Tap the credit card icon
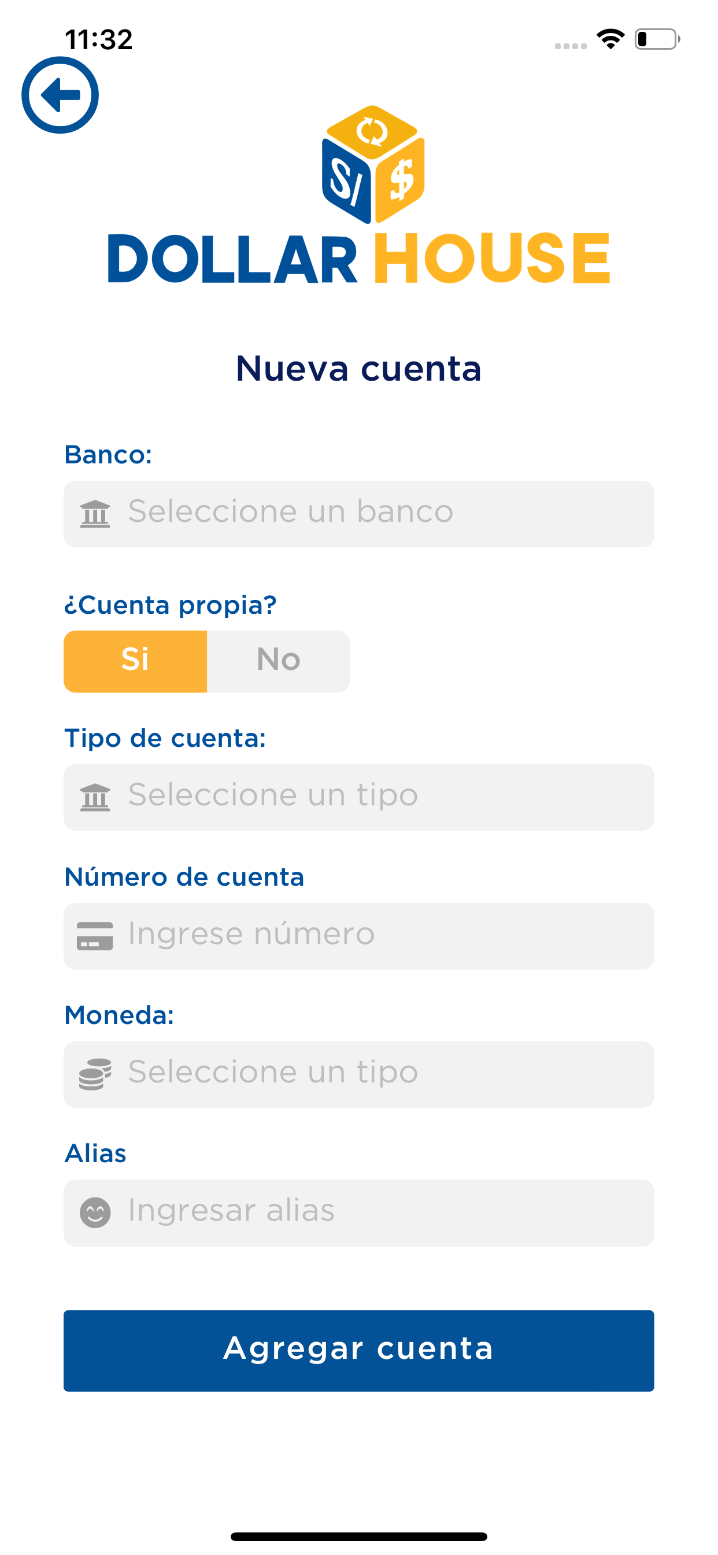718x1555 pixels. [95, 935]
